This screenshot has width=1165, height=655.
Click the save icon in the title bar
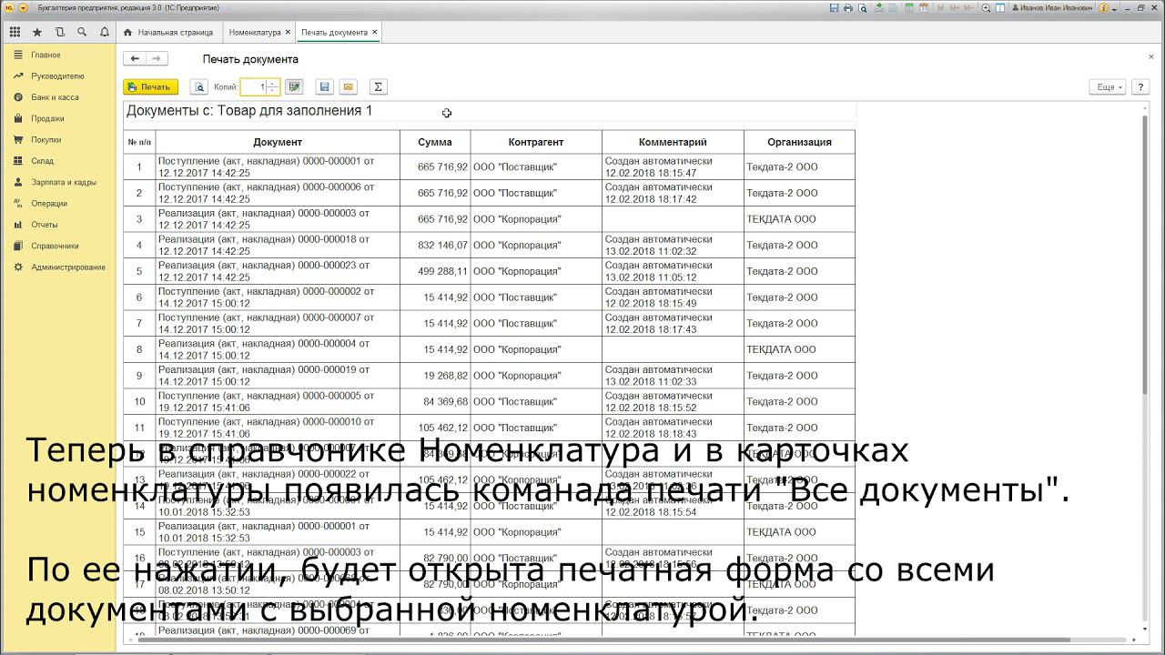click(833, 7)
